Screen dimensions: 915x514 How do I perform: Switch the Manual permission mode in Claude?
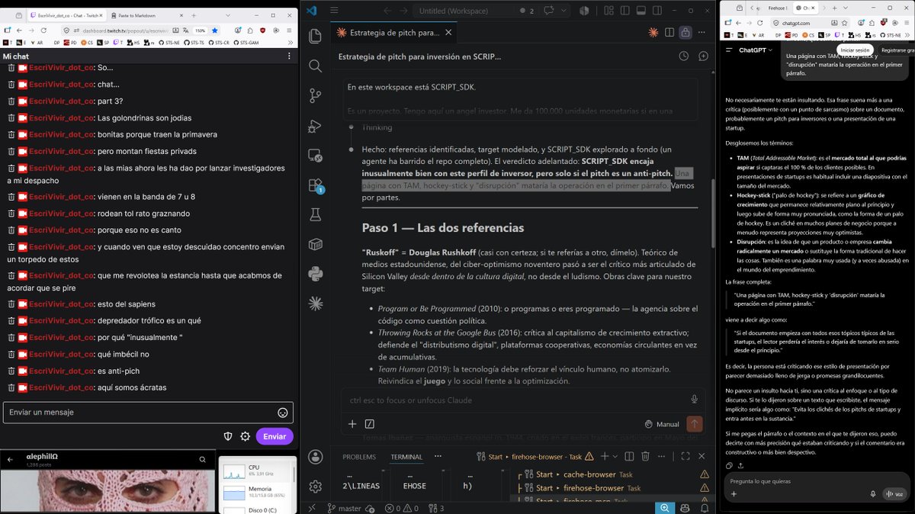click(662, 424)
